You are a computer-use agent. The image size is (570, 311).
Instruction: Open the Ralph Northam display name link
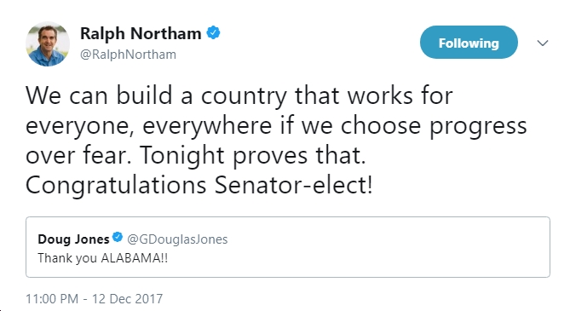[x=141, y=33]
